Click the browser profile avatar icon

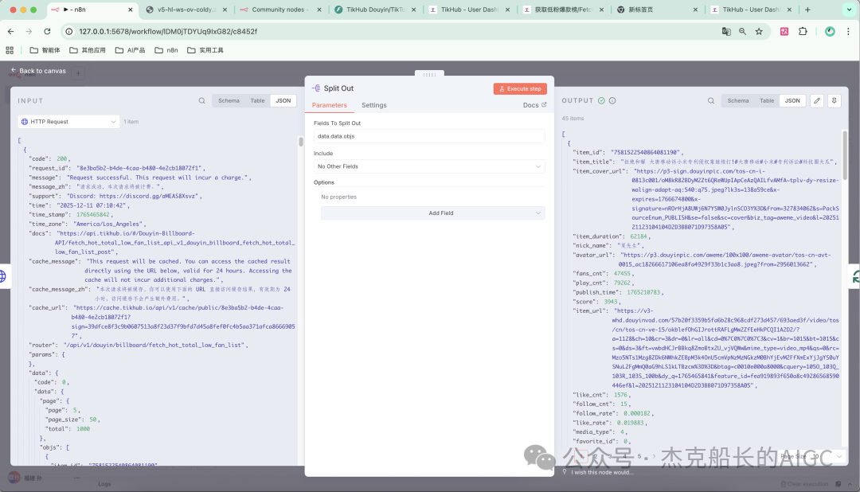(x=830, y=32)
